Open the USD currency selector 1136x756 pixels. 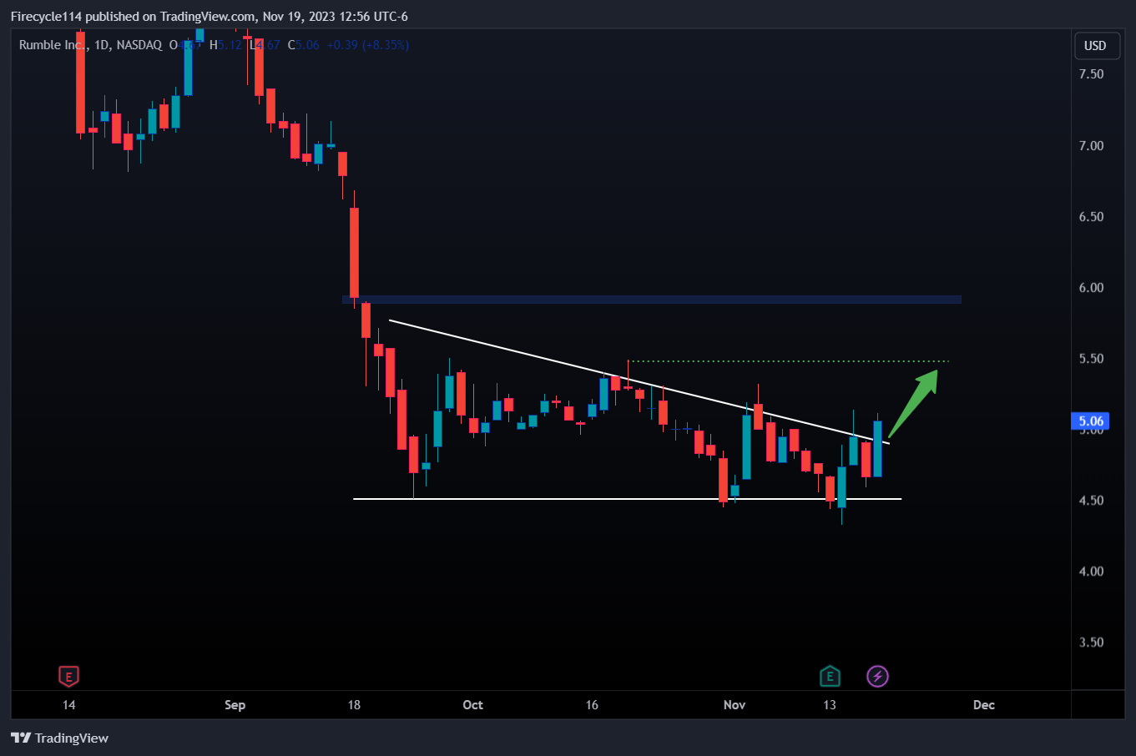(1095, 46)
